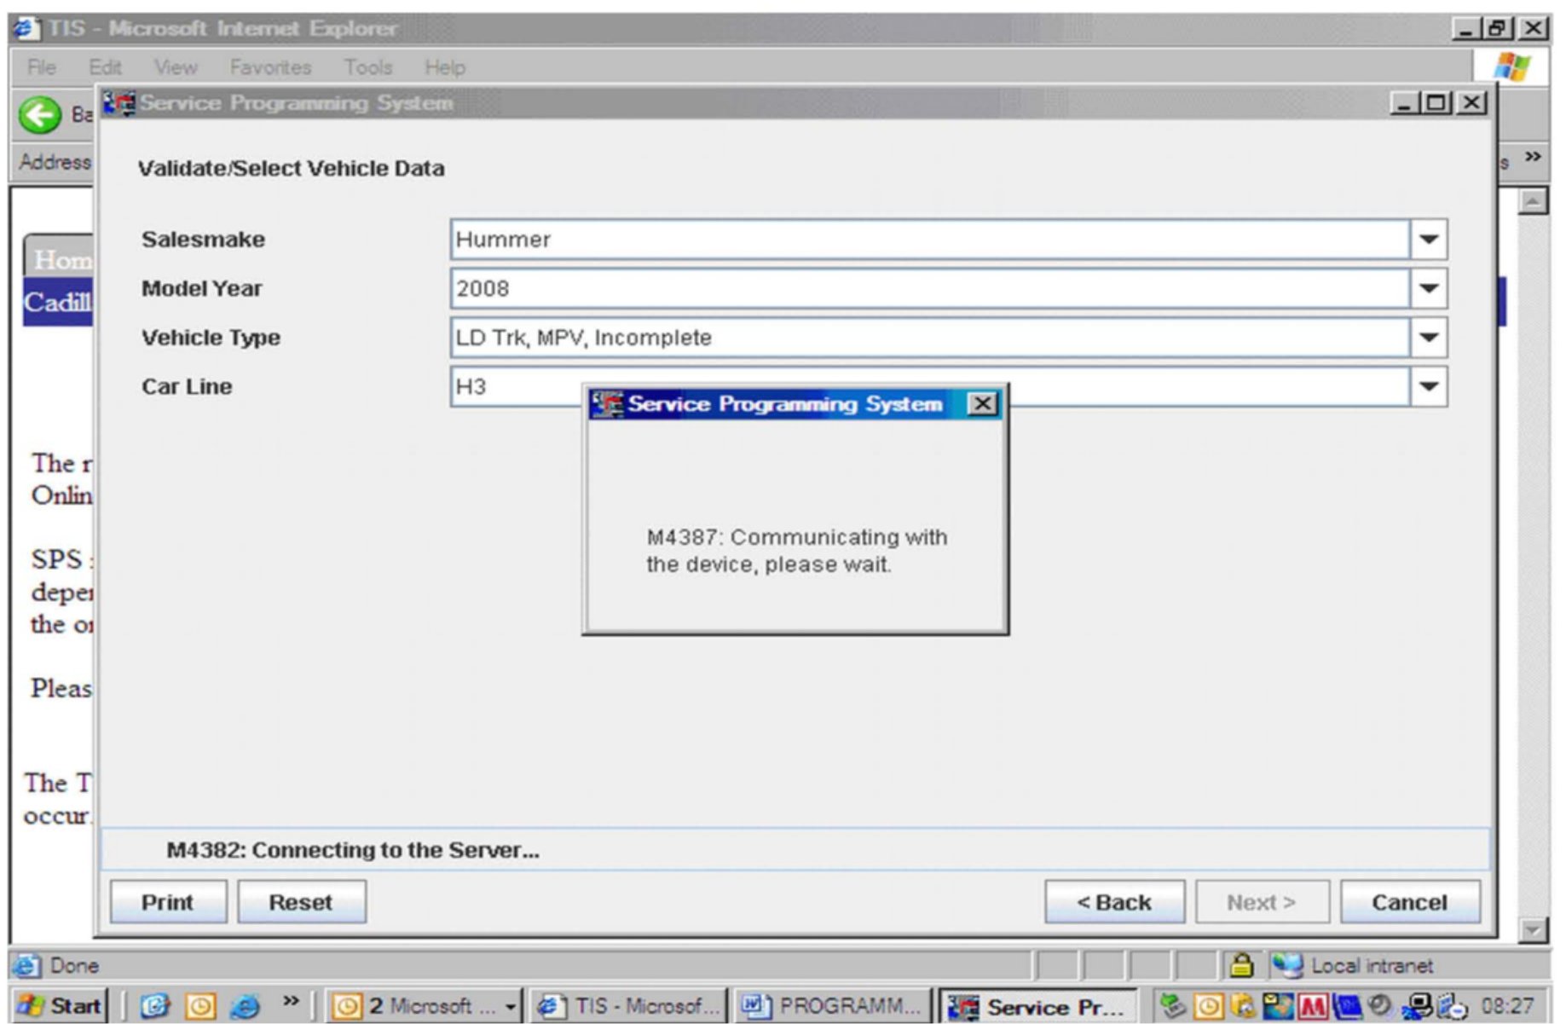Image resolution: width=1566 pixels, height=1024 pixels.
Task: Open the PROGRAMM Word document taskbar button
Action: [831, 1007]
